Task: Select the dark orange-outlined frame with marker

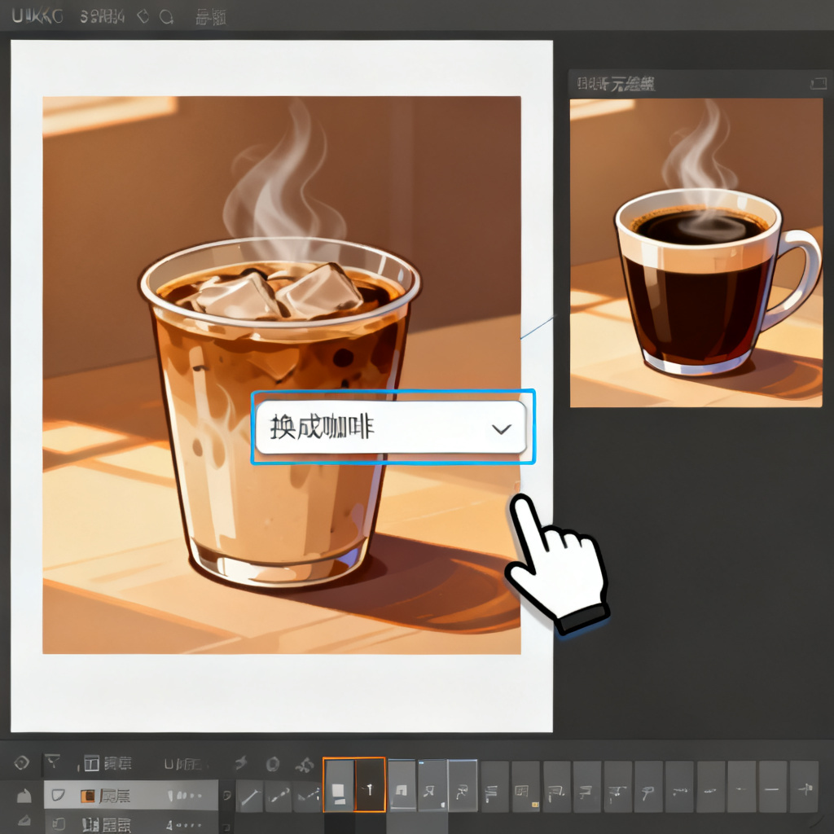Action: pos(370,785)
